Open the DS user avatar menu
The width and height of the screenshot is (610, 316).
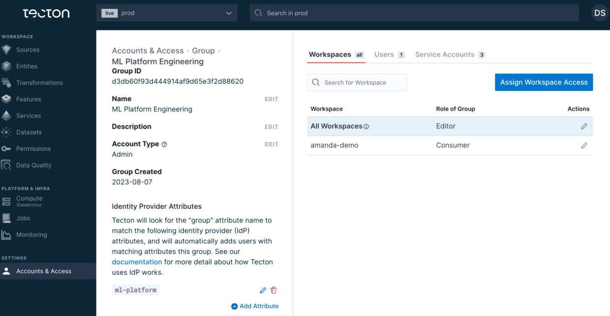coord(599,13)
